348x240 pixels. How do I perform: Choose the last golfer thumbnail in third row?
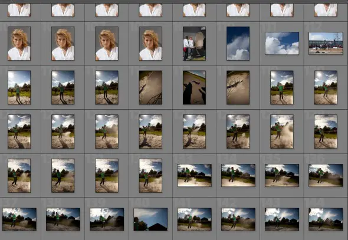pyautogui.click(x=326, y=87)
